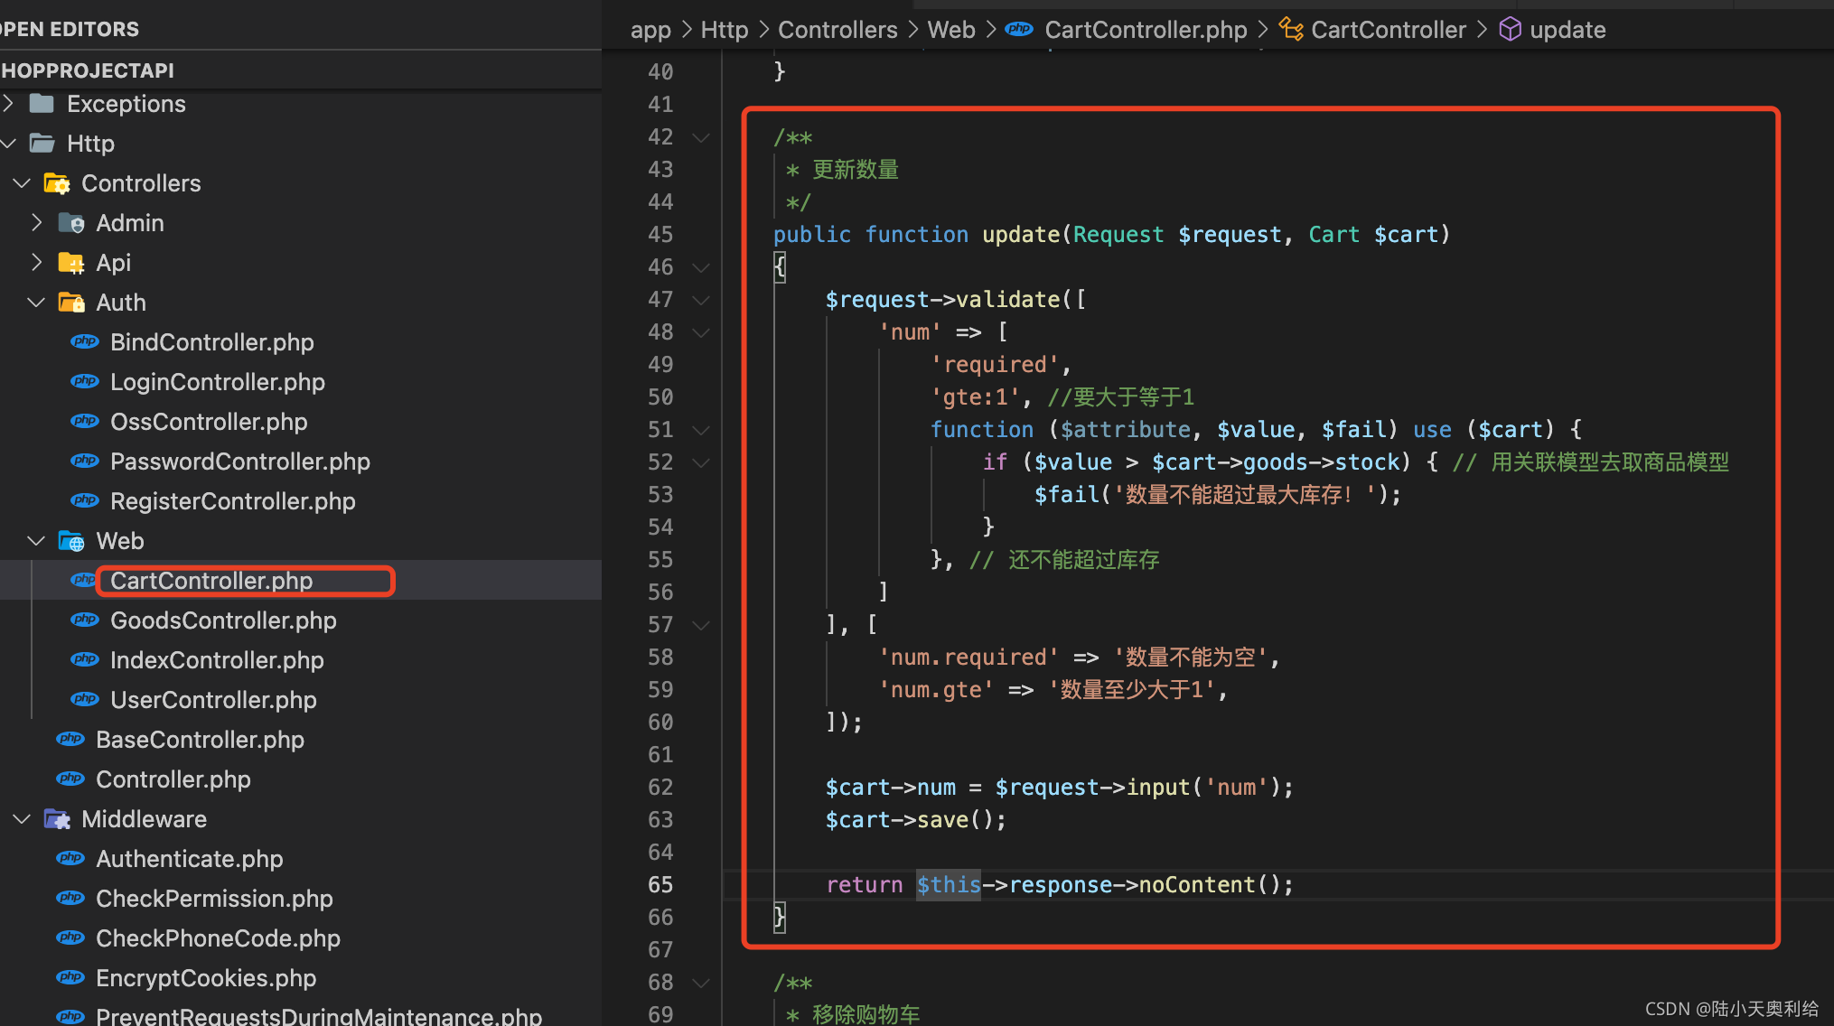
Task: Expand the Admin folder chevron
Action: point(36,223)
